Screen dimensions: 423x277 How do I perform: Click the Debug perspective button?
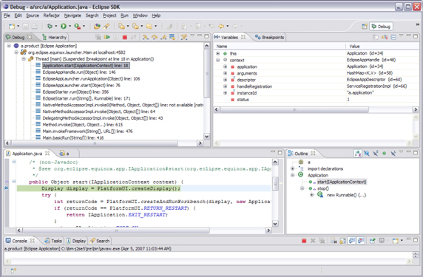[382, 27]
